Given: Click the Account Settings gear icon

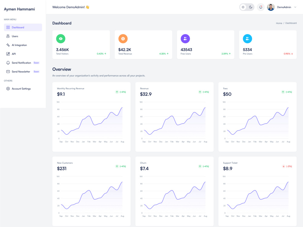Looking at the screenshot, I should (x=8, y=89).
